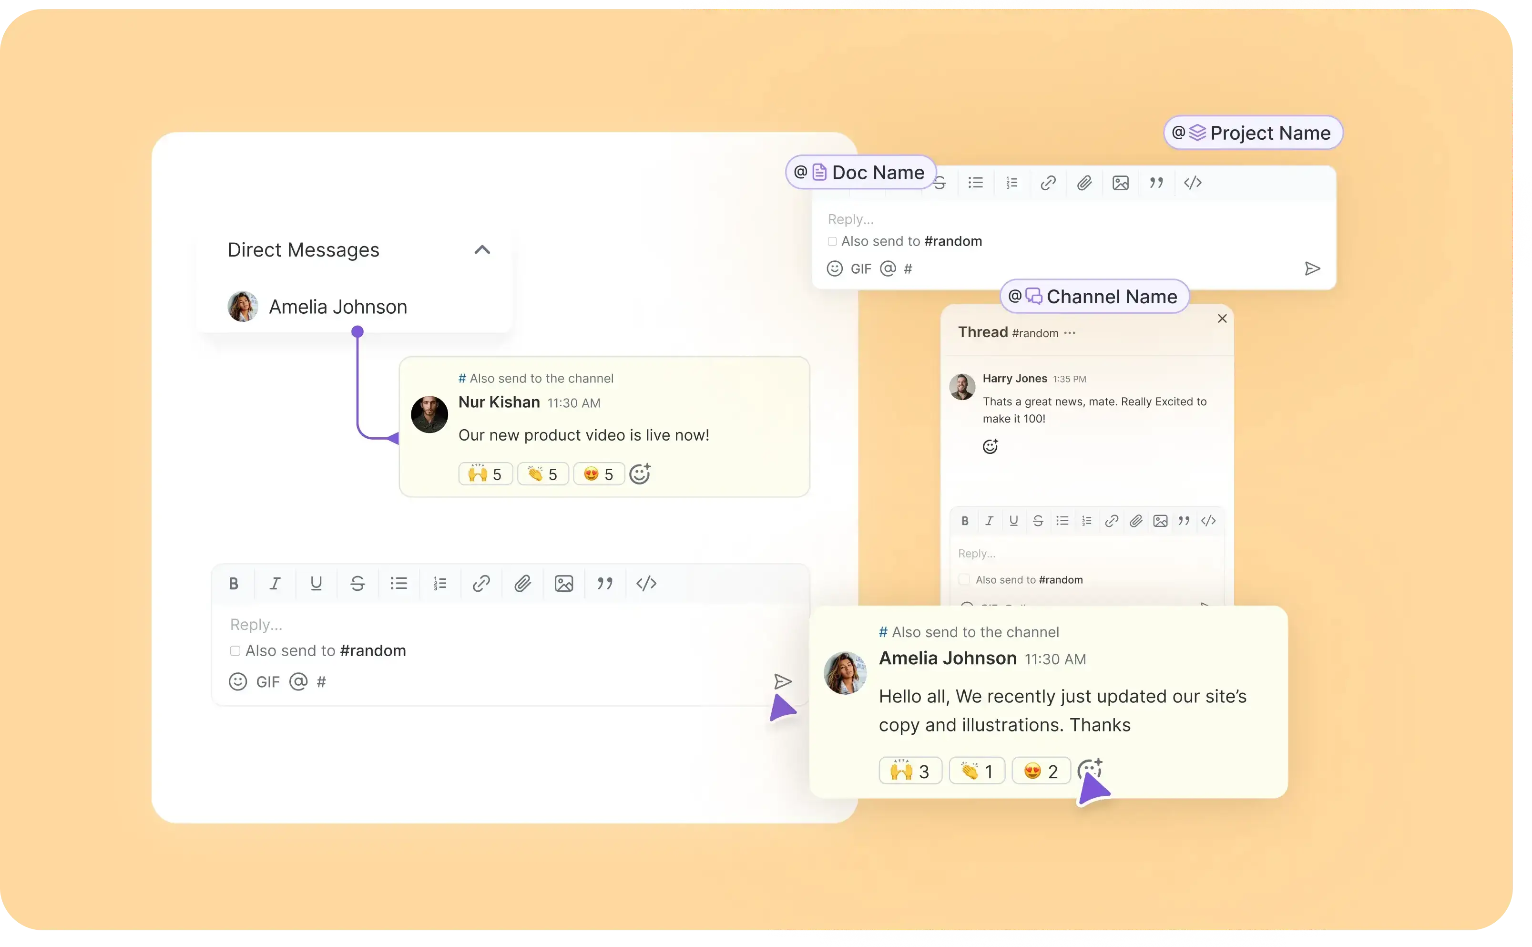
Task: Enable Also send to #random below the reply
Action: point(235,650)
